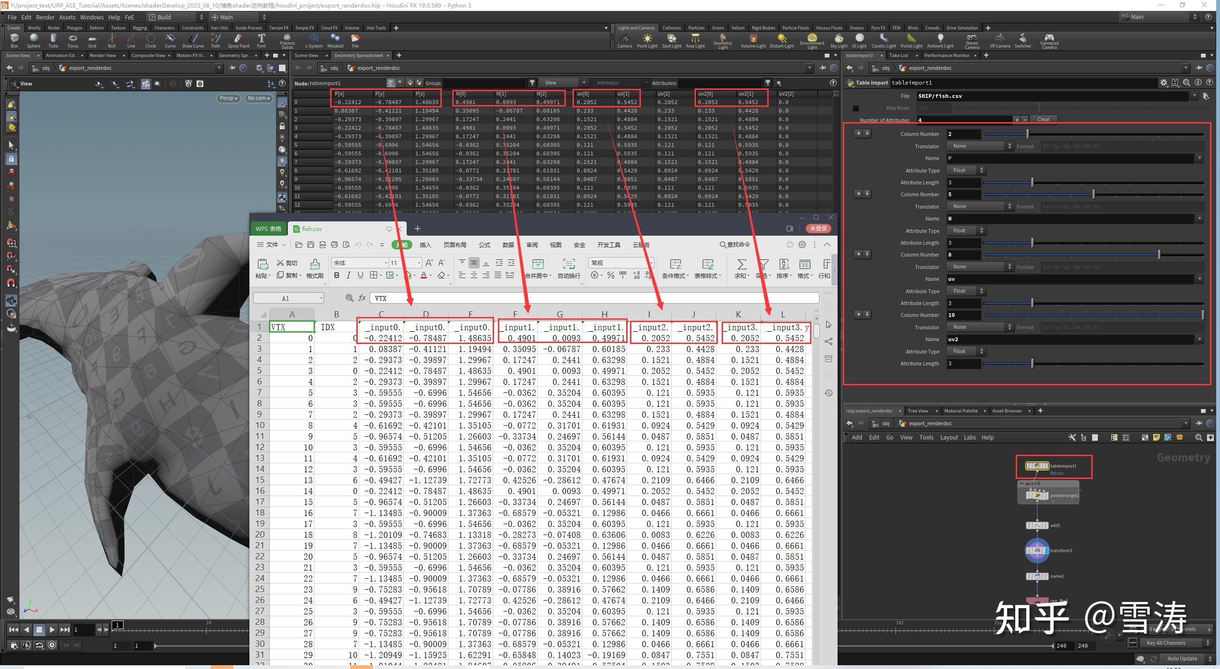Select the add1 node in network editor
The height and width of the screenshot is (669, 1220).
(1037, 526)
